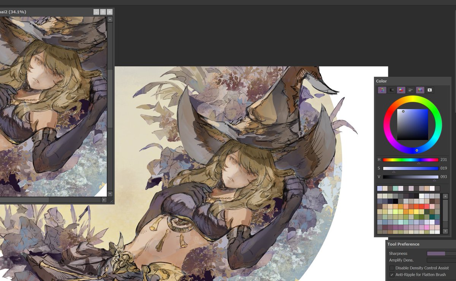
Task: Toggle the HSV Slider display icon
Action: click(x=401, y=90)
